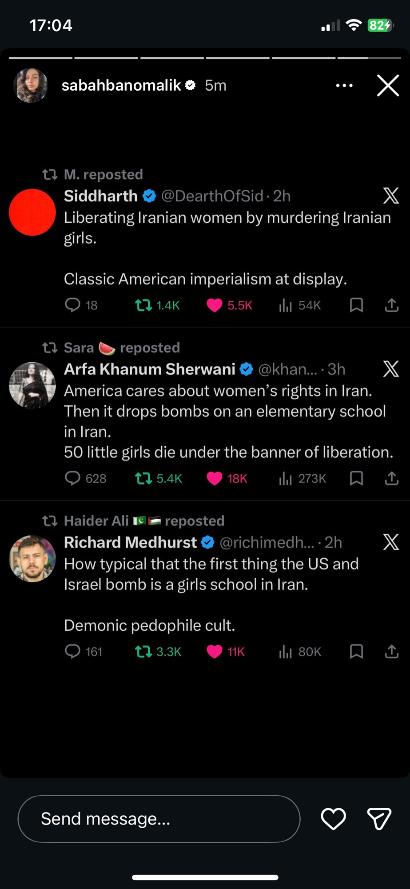Click the reply icon on Siddharth's tweet
Image resolution: width=410 pixels, height=889 pixels.
[x=72, y=305]
